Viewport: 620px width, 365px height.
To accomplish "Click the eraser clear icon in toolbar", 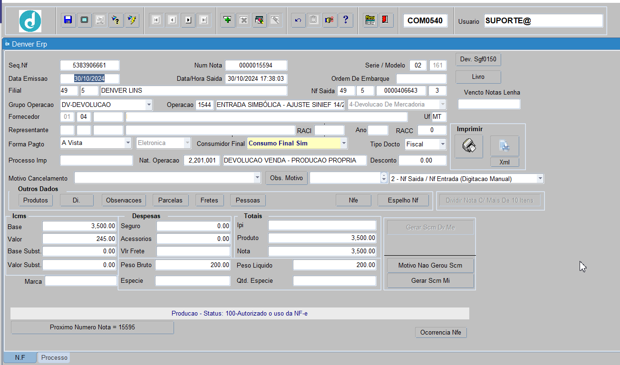I will click(x=275, y=20).
